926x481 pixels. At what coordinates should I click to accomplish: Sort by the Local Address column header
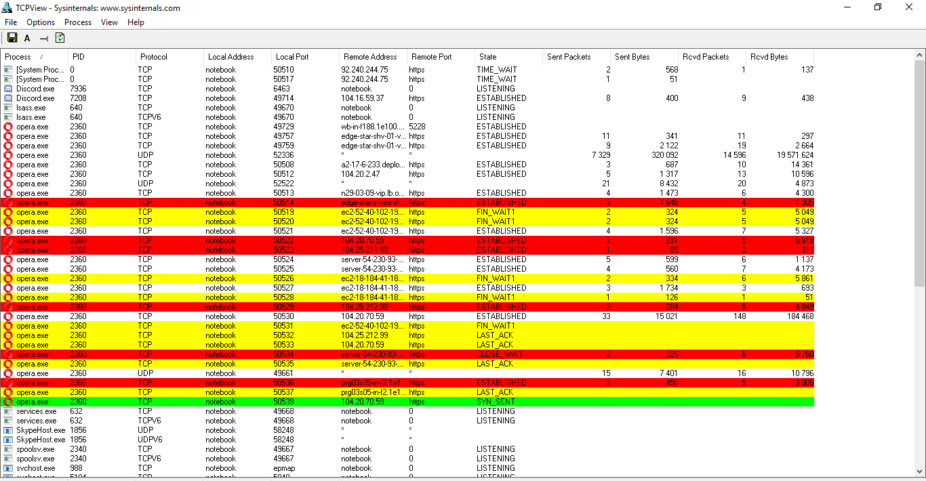click(237, 57)
